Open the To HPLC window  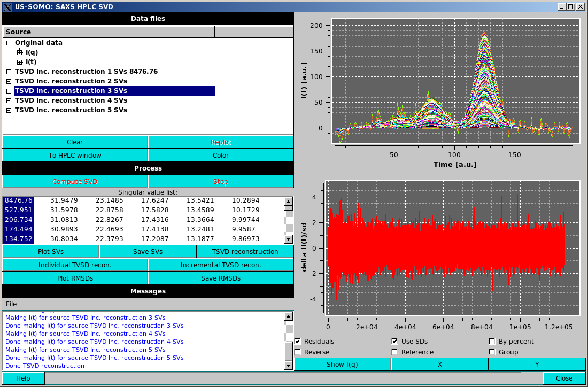[75, 155]
